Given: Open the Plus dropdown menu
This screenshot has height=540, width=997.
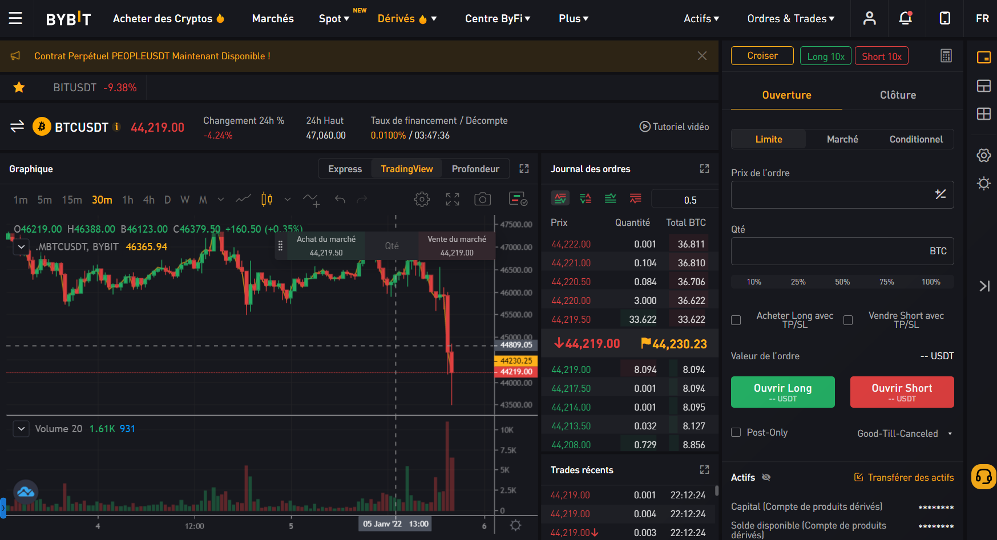Looking at the screenshot, I should pos(574,18).
